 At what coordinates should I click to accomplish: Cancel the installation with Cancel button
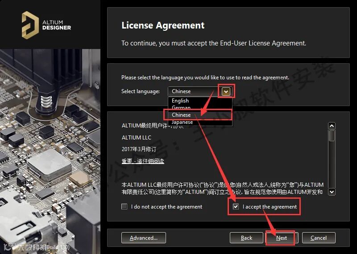pos(319,238)
